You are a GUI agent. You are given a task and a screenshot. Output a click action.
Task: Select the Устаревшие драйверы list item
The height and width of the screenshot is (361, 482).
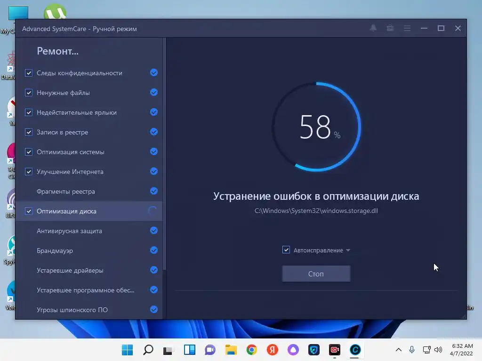click(x=89, y=270)
